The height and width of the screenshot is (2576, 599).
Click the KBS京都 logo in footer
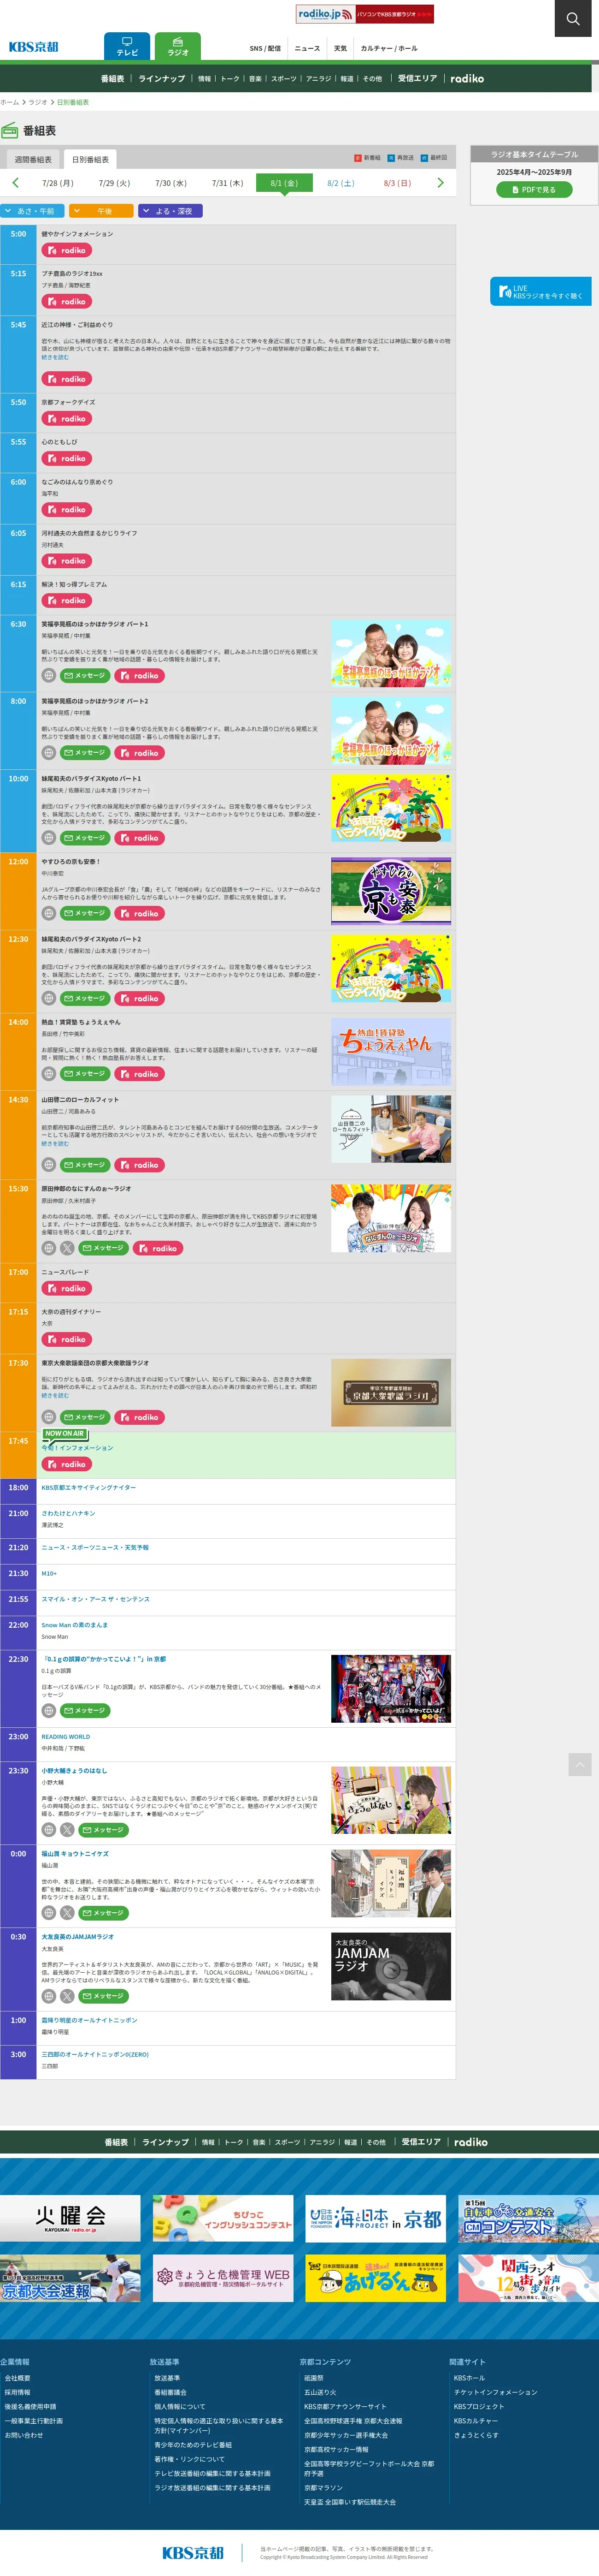click(193, 2553)
